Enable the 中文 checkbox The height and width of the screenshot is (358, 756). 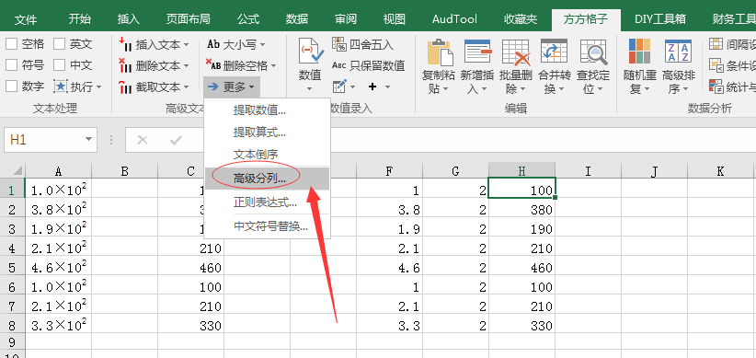coord(59,65)
